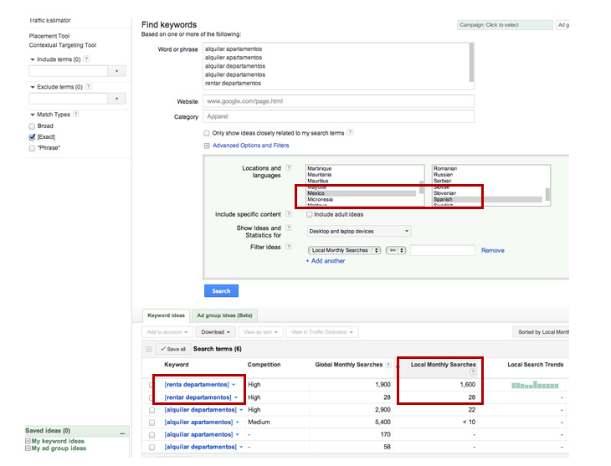The image size is (611, 466).
Task: Select Mexico in the locations list
Action: pos(361,193)
